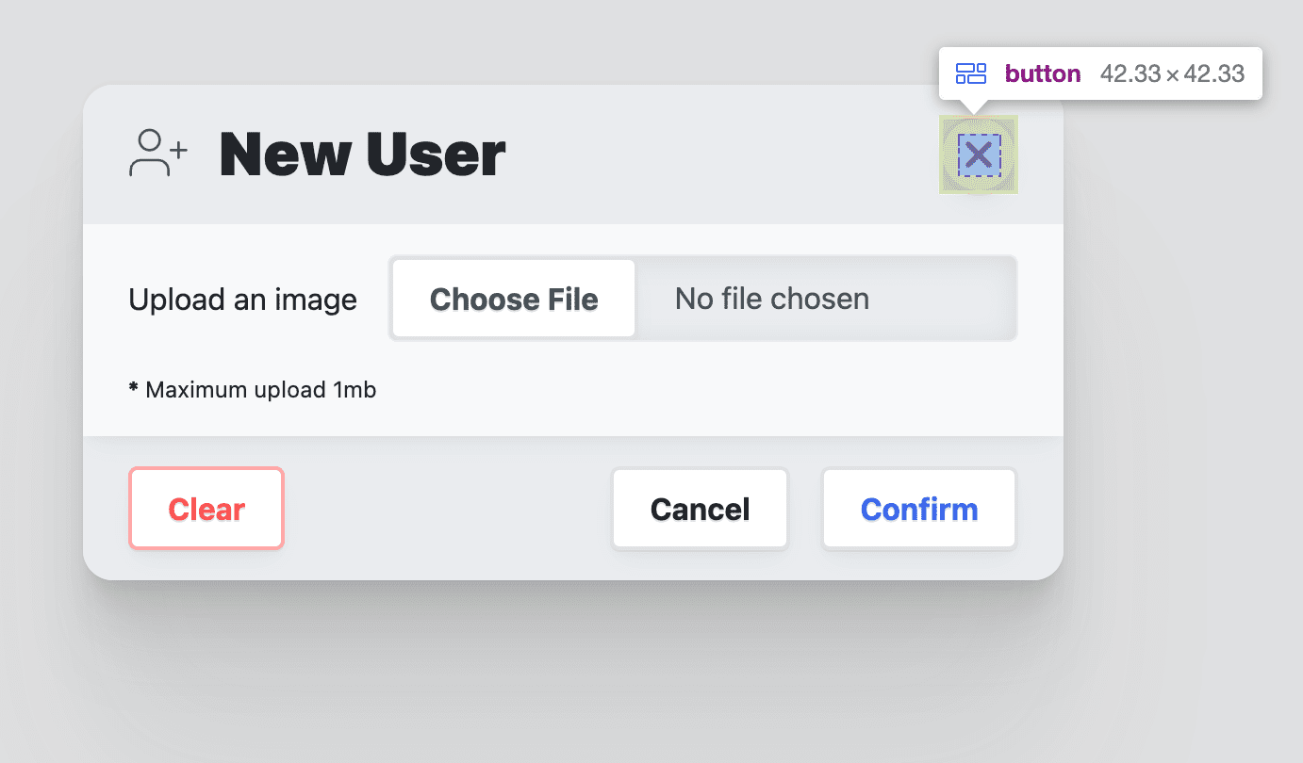Click the Maximum upload 1mb note
Viewport: 1303px width, 763px height.
(252, 389)
